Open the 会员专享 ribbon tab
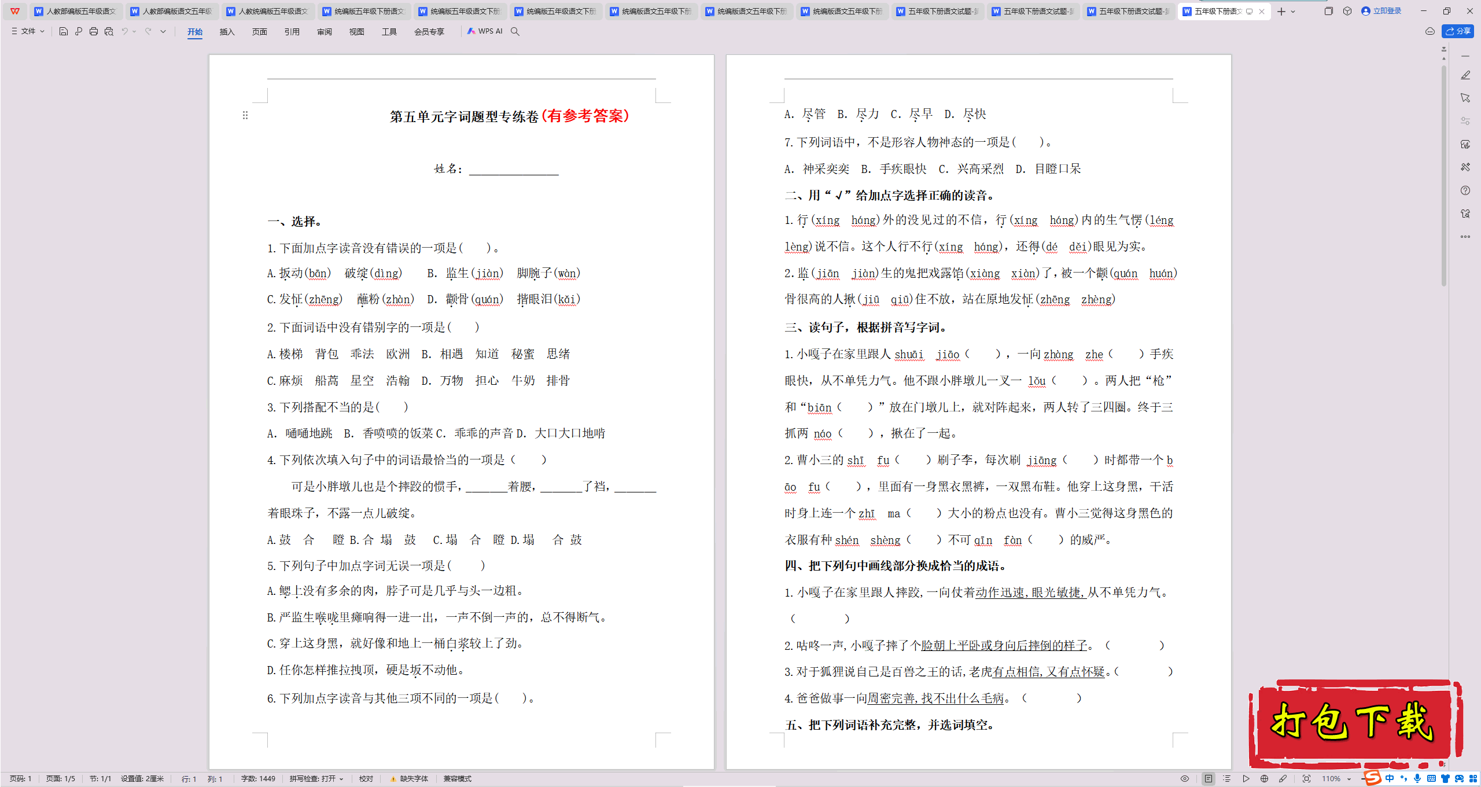Image resolution: width=1481 pixels, height=787 pixels. (429, 31)
